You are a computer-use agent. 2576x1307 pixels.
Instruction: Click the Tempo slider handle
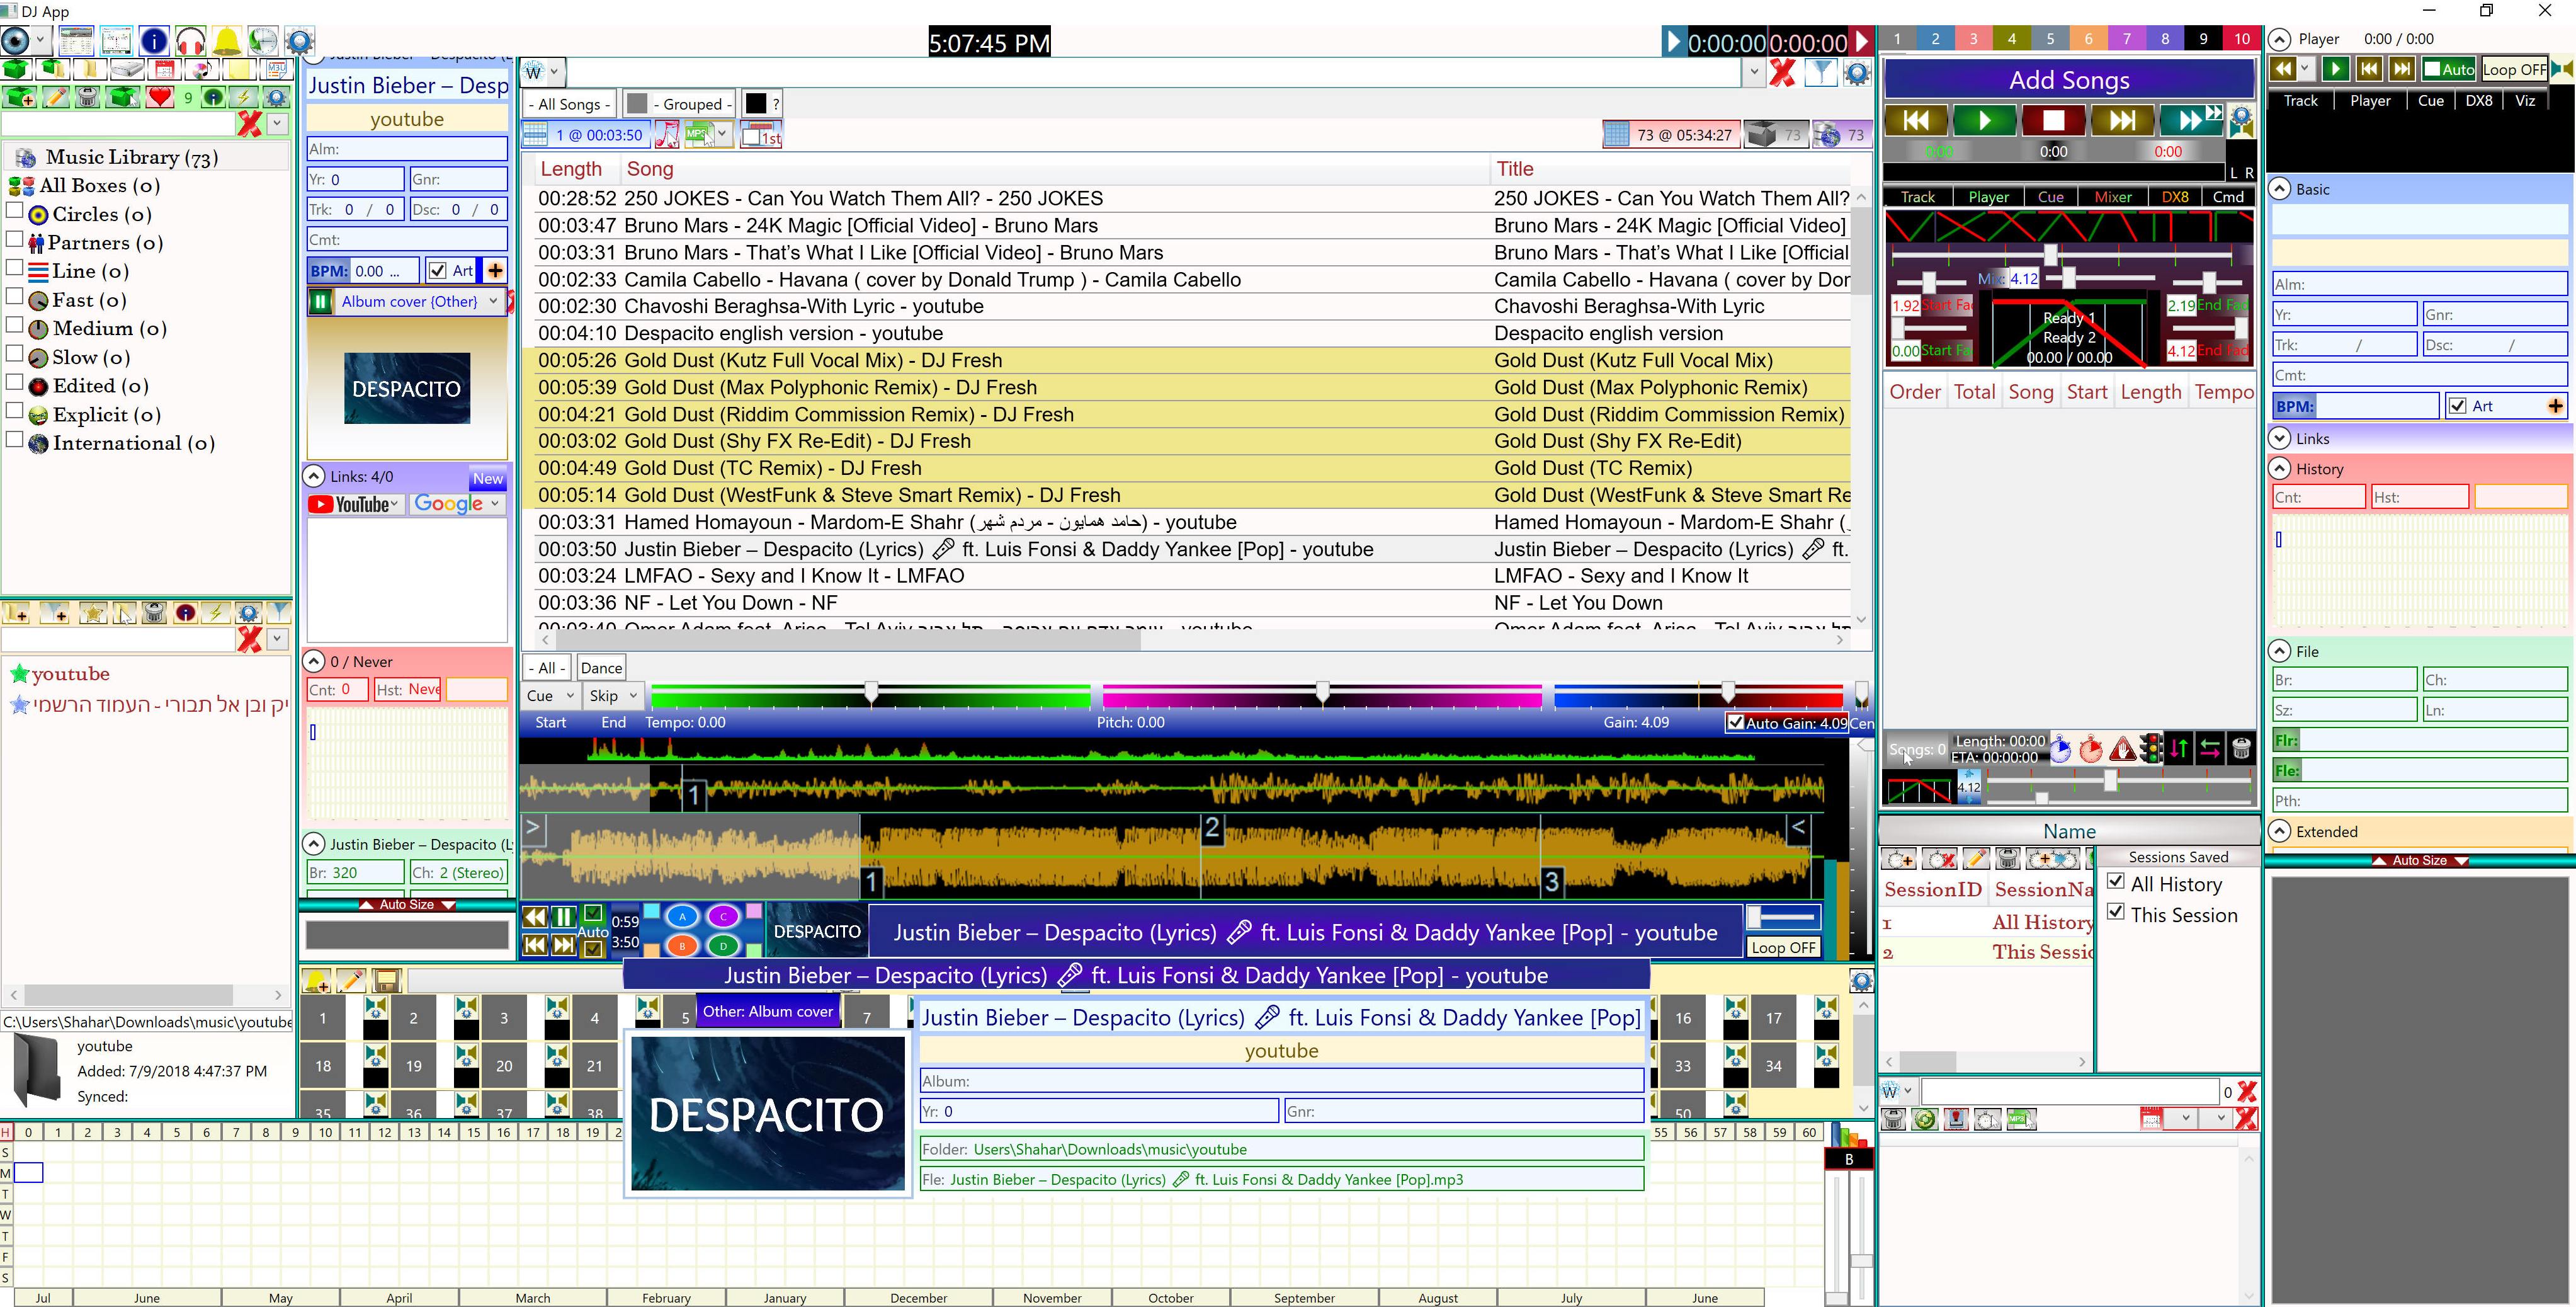pyautogui.click(x=871, y=692)
